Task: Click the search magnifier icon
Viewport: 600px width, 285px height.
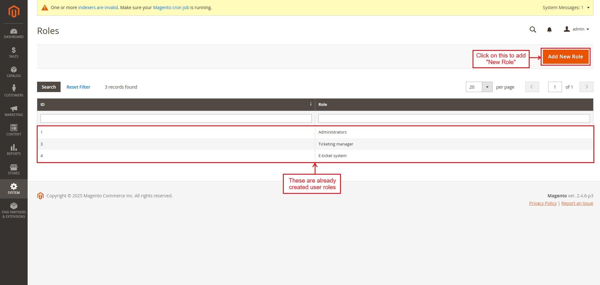Action: [532, 30]
